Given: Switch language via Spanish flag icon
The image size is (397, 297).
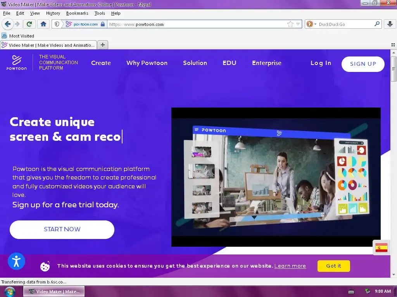Looking at the screenshot, I should point(381,248).
